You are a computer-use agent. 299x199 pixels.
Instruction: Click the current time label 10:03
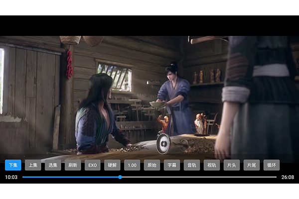(11, 177)
